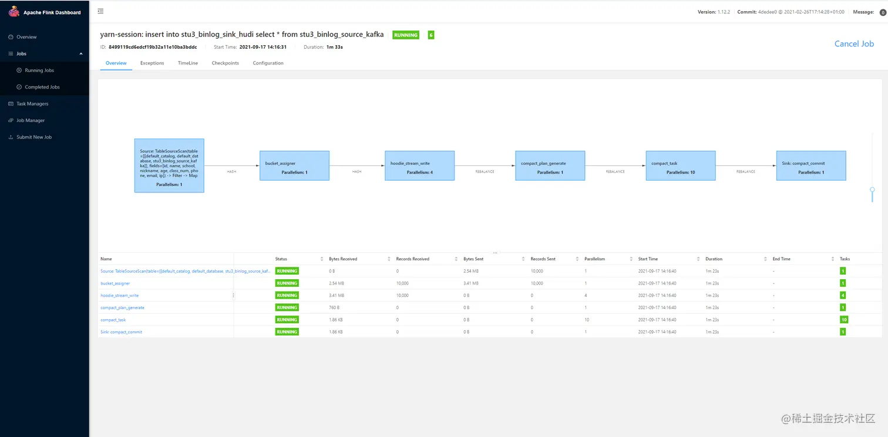Screen dimensions: 888x437
Task: Click the green task count 6 badge
Action: coord(431,35)
